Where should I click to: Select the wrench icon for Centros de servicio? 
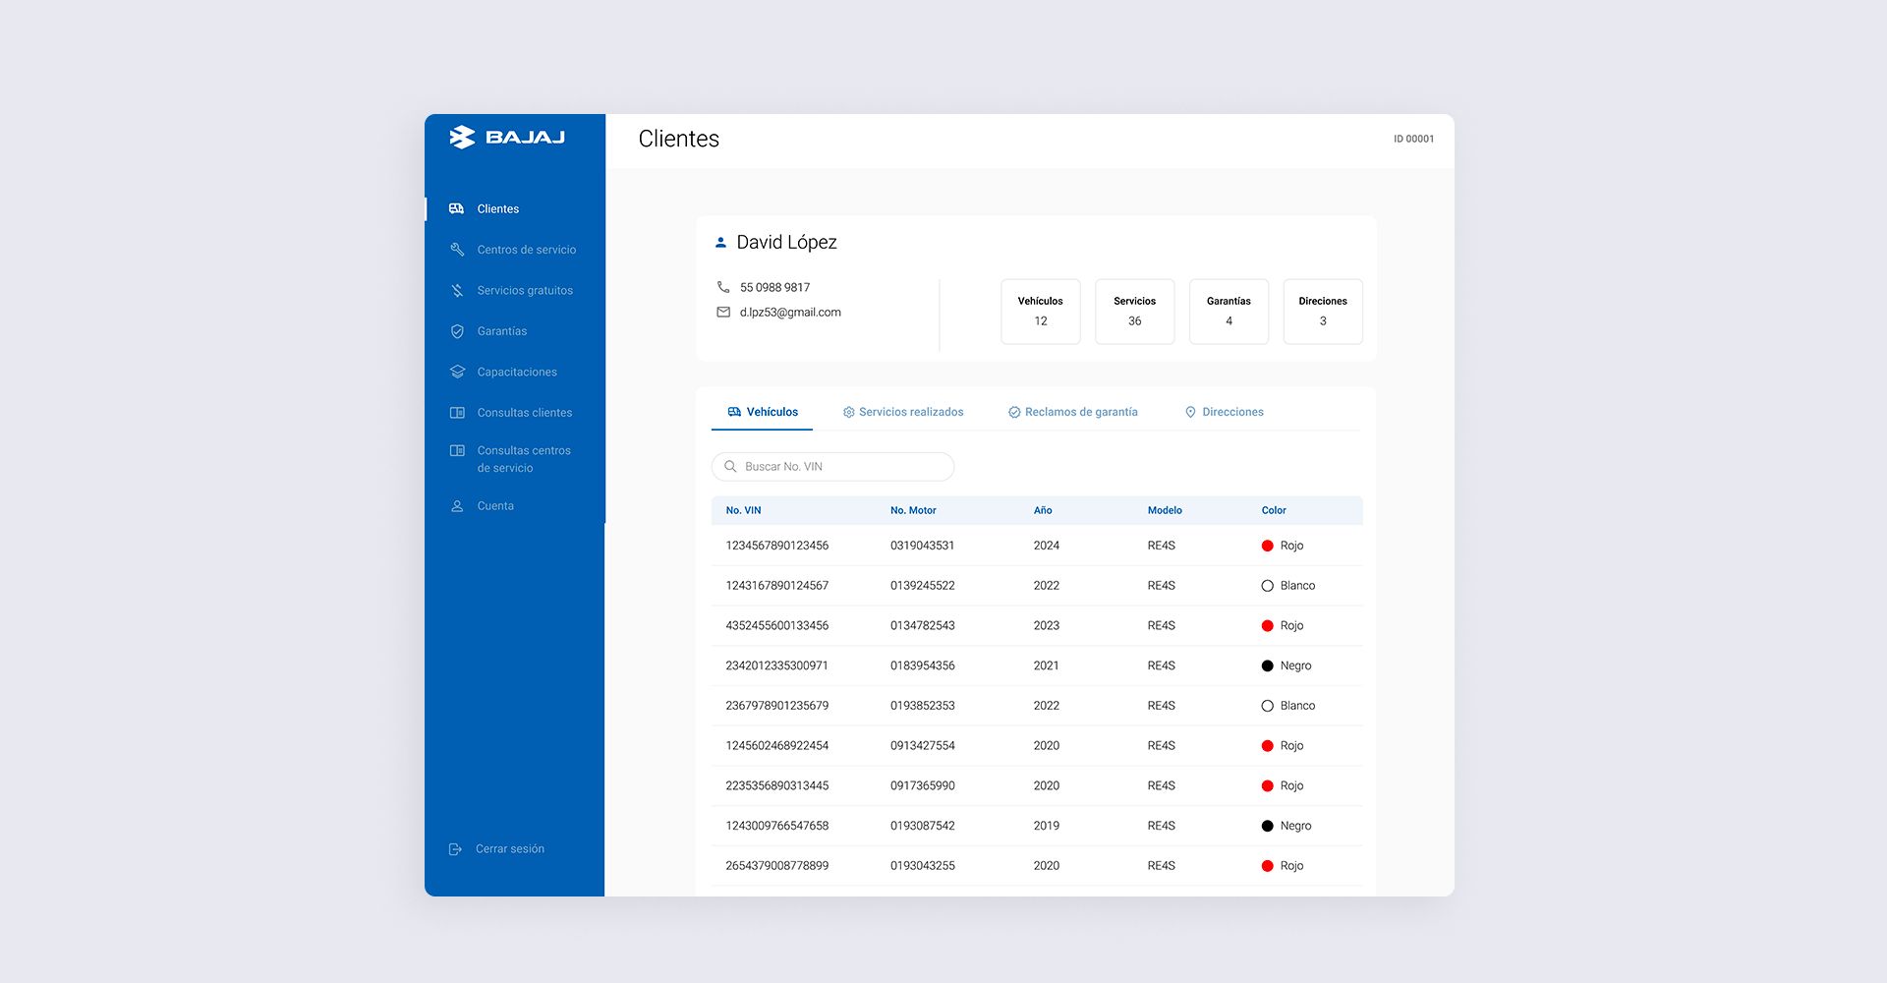click(457, 250)
